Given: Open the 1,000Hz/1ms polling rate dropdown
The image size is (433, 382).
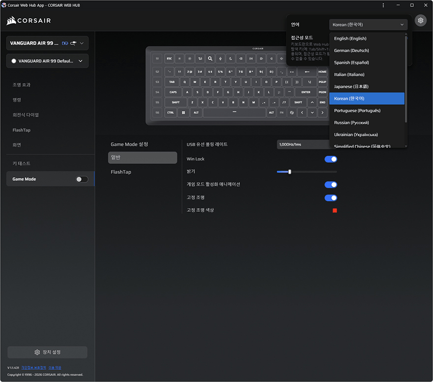Looking at the screenshot, I should click(x=303, y=144).
